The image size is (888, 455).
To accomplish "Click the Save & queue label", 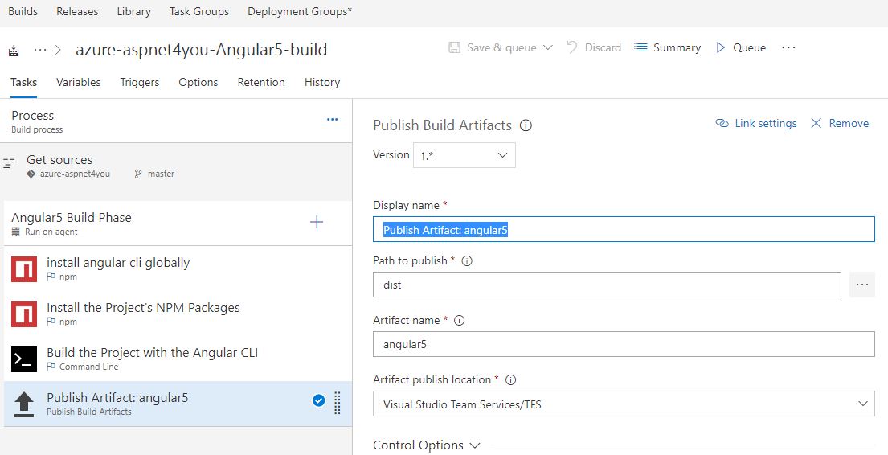I will (501, 47).
